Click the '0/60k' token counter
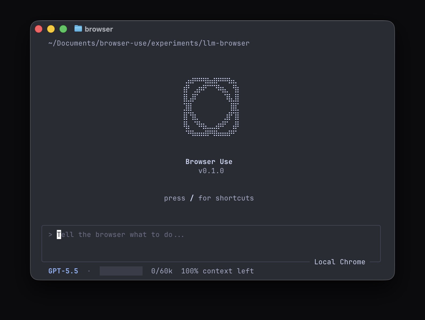This screenshot has height=320, width=425. point(162,271)
